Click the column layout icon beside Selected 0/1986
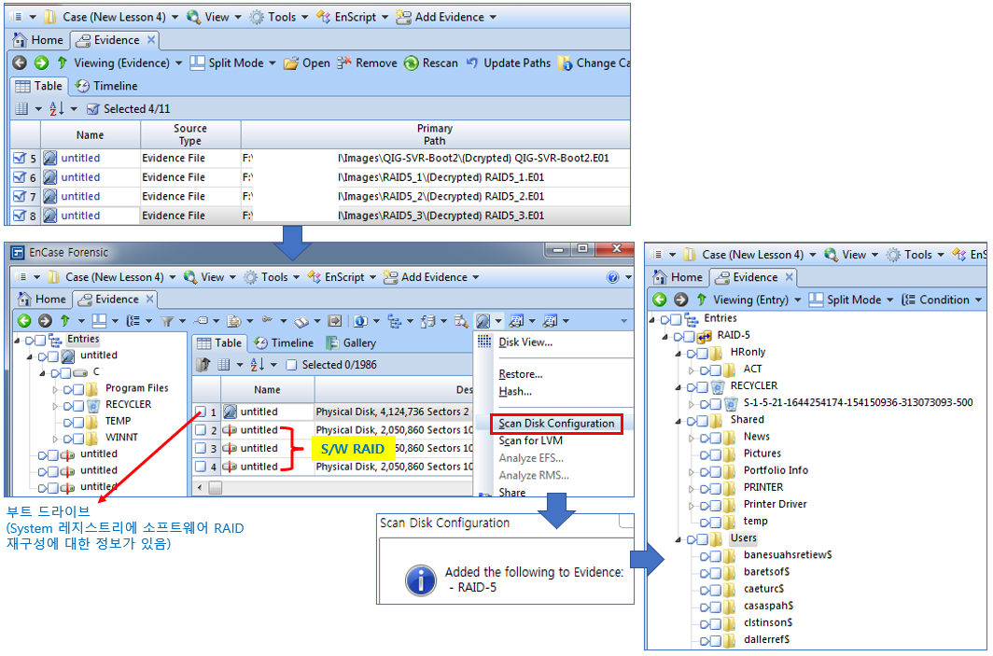Viewport: 993px width, 656px height. pos(224,365)
